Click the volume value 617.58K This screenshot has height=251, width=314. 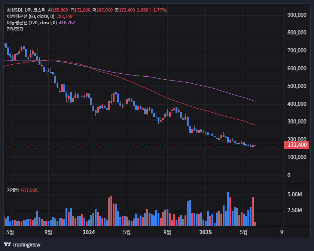30,190
